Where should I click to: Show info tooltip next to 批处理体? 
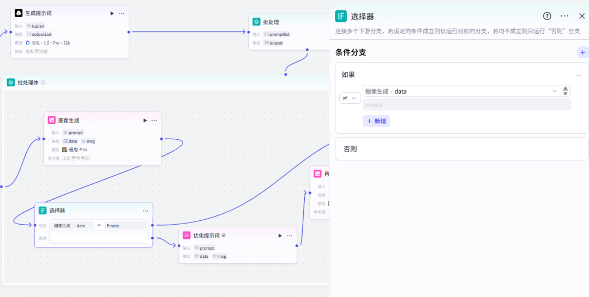pyautogui.click(x=43, y=82)
